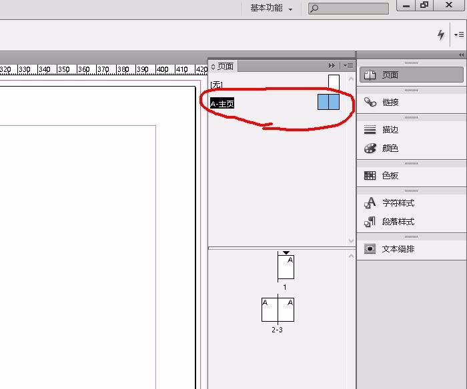Viewport: 467px width, 389px height.
Task: Minimize the application window
Action: pyautogui.click(x=406, y=5)
